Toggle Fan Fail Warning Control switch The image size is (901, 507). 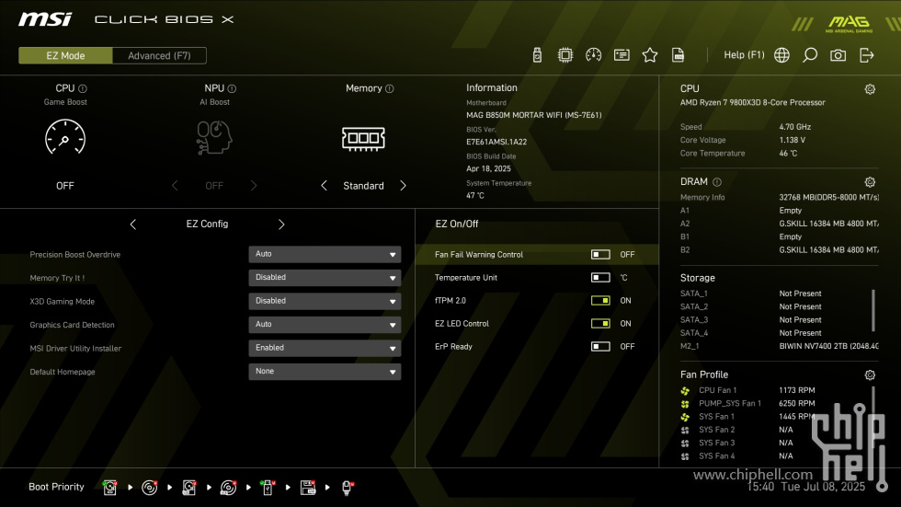pyautogui.click(x=600, y=255)
